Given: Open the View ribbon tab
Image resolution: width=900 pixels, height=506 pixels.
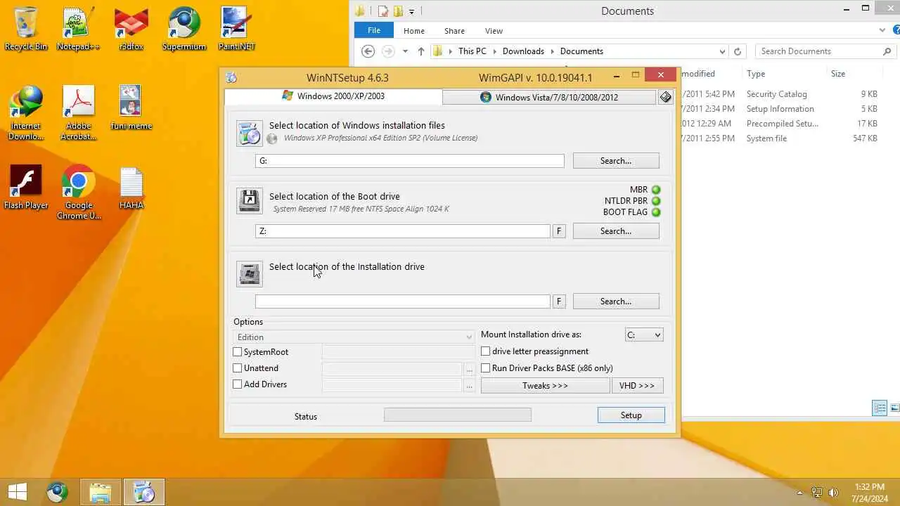Looking at the screenshot, I should pos(494,31).
